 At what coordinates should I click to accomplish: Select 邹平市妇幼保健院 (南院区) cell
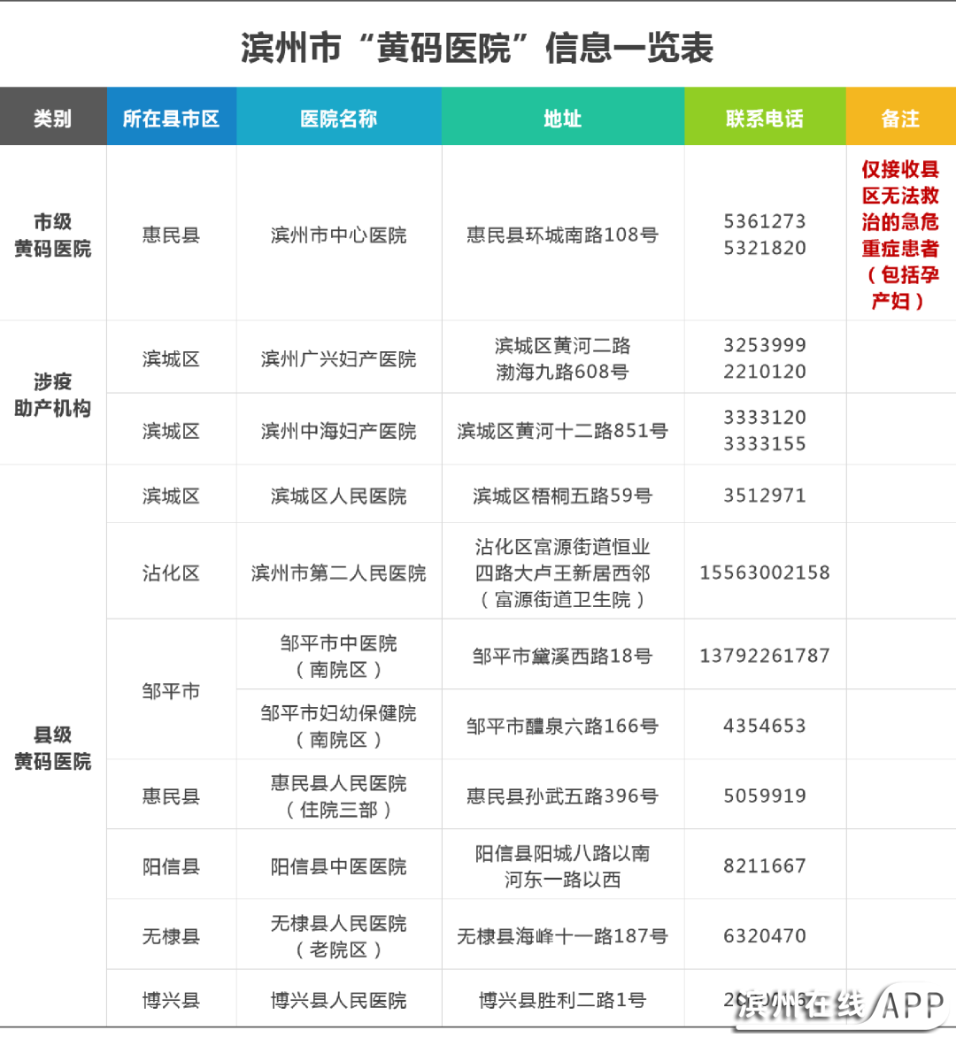pyautogui.click(x=338, y=726)
